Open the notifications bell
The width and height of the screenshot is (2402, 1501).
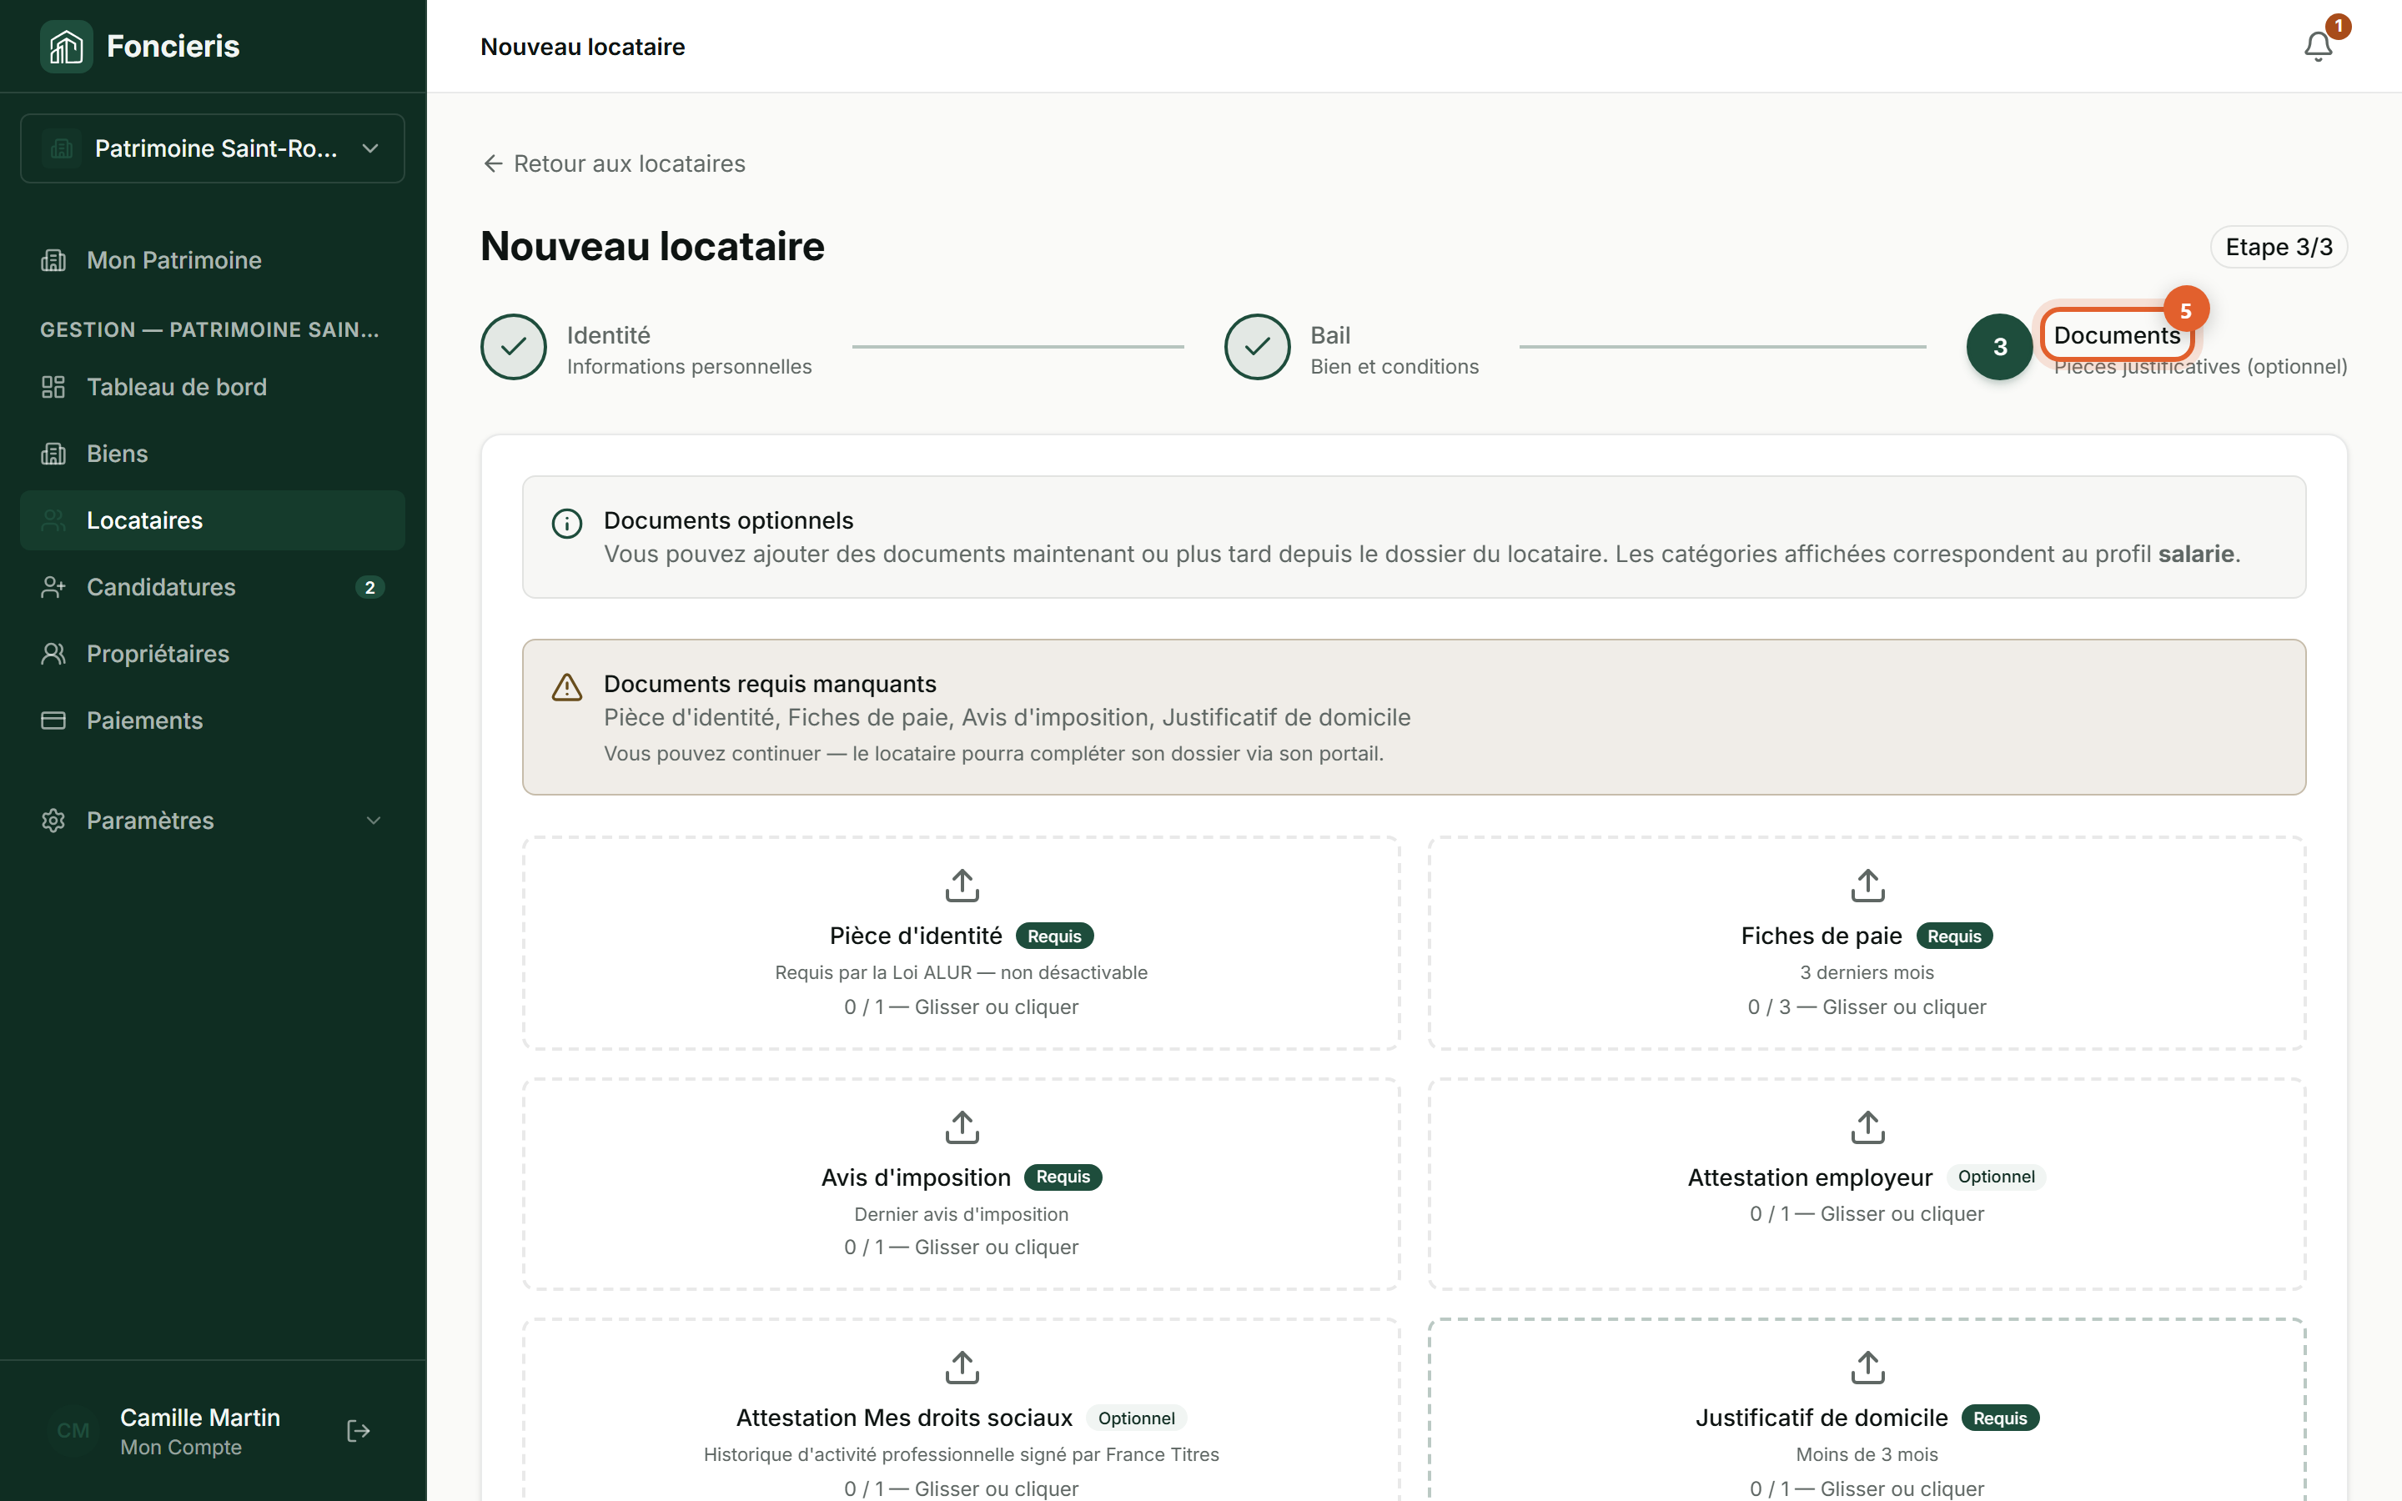click(x=2318, y=47)
